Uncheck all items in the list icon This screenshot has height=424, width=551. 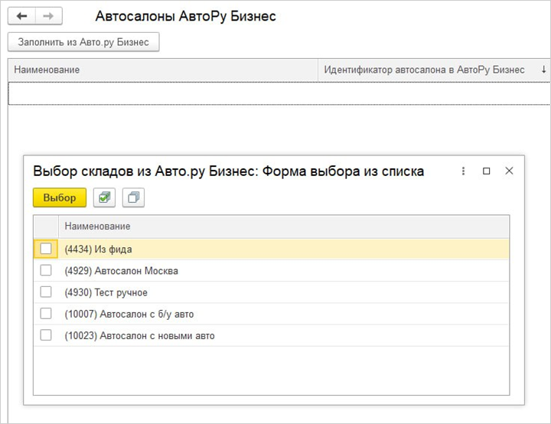[x=133, y=197]
